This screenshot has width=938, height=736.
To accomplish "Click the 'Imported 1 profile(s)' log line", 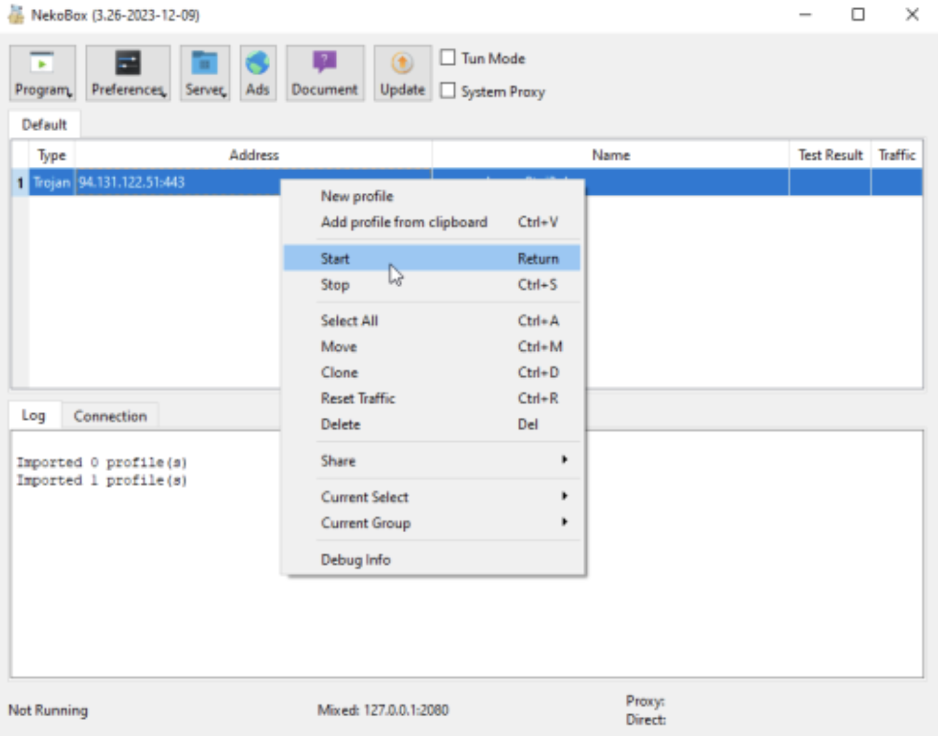I will pyautogui.click(x=102, y=480).
